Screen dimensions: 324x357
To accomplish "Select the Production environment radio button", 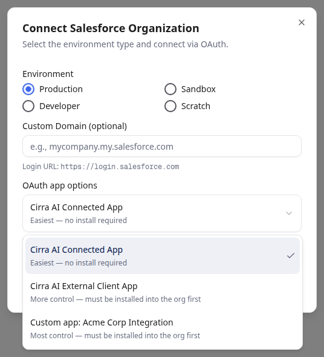I will point(28,89).
